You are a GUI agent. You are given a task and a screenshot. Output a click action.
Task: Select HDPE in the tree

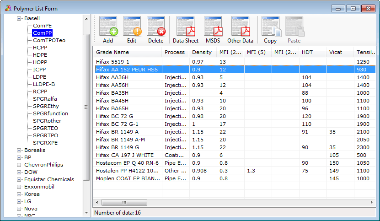pos(40,55)
